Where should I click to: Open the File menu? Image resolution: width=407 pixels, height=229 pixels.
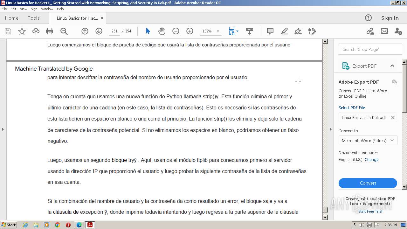(4, 9)
